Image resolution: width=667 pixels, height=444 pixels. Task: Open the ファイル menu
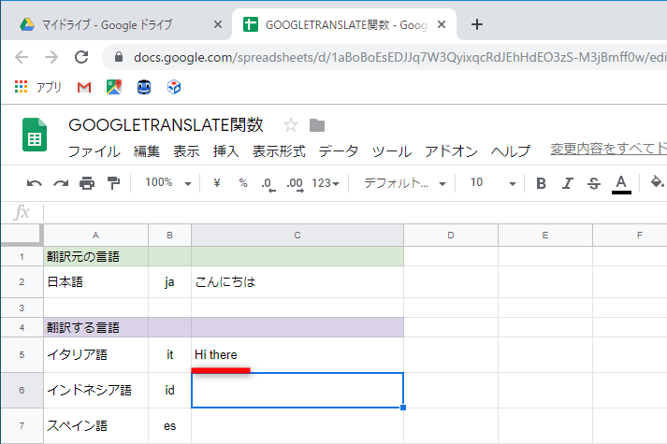[94, 150]
